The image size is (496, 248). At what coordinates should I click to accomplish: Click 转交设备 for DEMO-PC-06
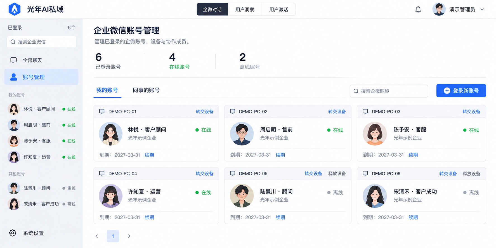pos(448,174)
